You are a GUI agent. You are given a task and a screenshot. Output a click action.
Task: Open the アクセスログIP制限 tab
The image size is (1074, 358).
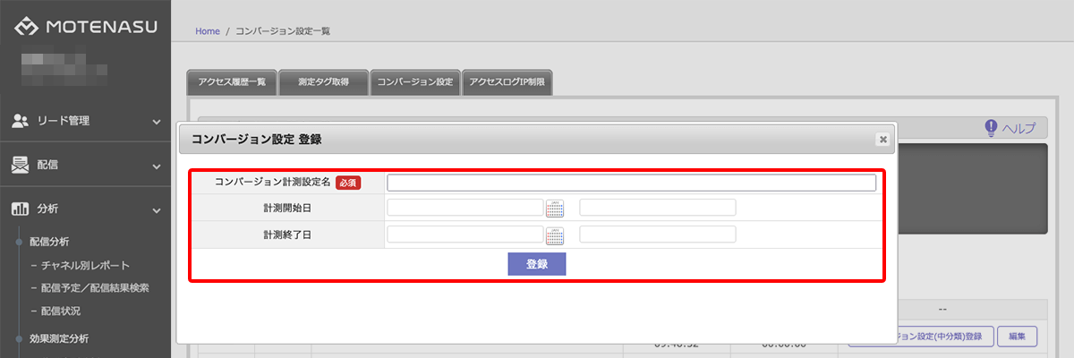[507, 82]
